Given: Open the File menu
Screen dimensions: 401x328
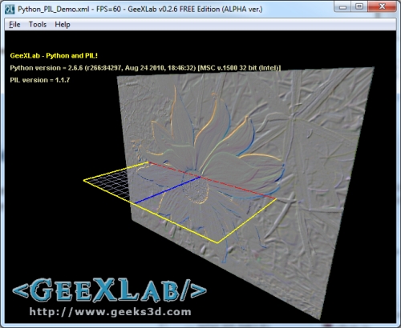Looking at the screenshot, I should pos(14,25).
